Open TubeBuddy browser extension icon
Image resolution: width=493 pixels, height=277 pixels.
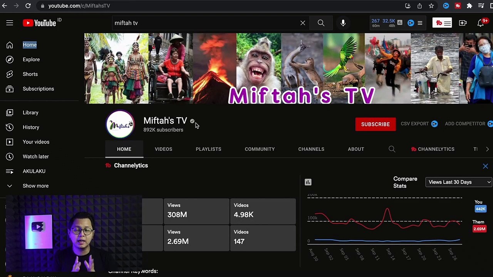[x=458, y=6]
